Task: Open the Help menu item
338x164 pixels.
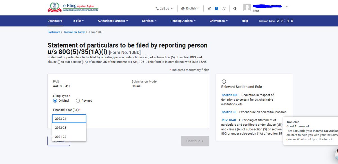Action: [x=245, y=21]
